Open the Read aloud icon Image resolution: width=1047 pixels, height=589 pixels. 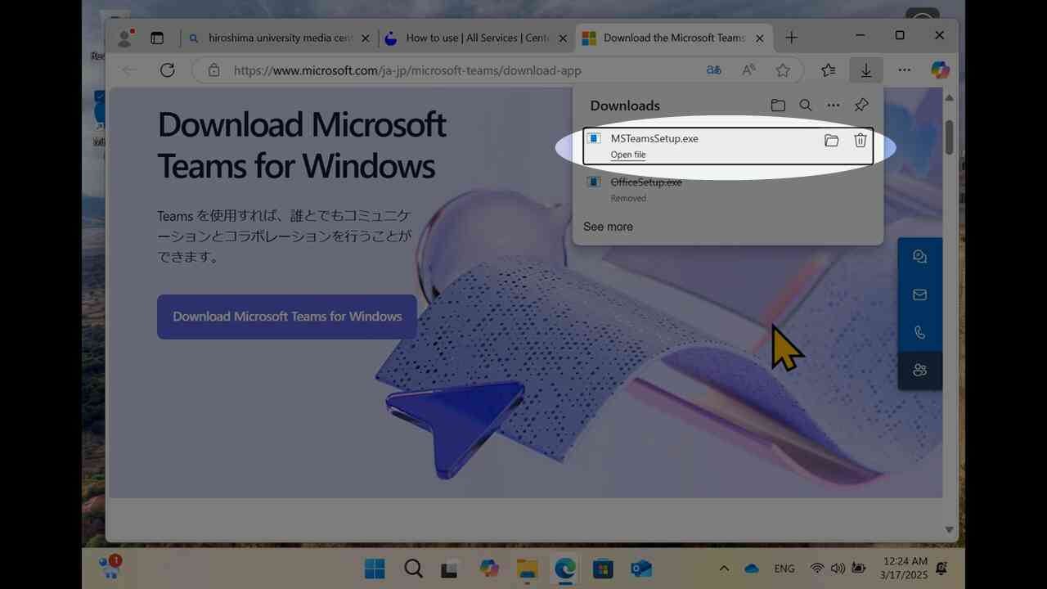(x=748, y=70)
